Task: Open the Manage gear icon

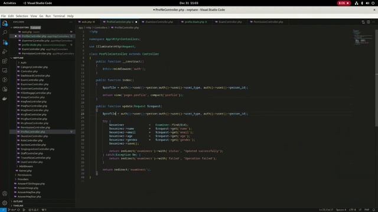Action: pyautogui.click(x=5, y=203)
